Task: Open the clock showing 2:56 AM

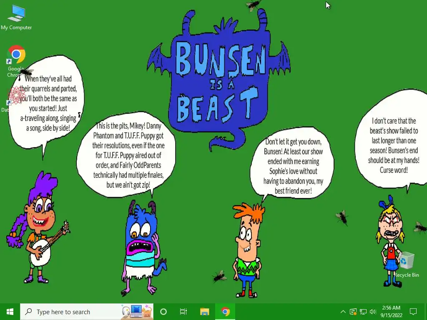Action: click(x=391, y=312)
